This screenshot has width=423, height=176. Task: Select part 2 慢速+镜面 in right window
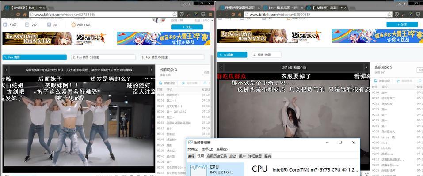tap(267, 55)
